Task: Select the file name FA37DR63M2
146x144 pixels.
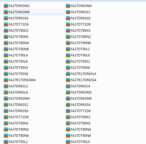Action: pyautogui.click(x=81, y=92)
